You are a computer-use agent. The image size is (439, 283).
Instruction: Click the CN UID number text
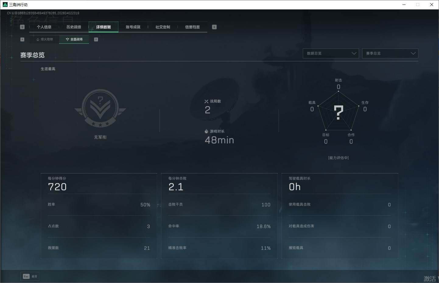[43, 13]
